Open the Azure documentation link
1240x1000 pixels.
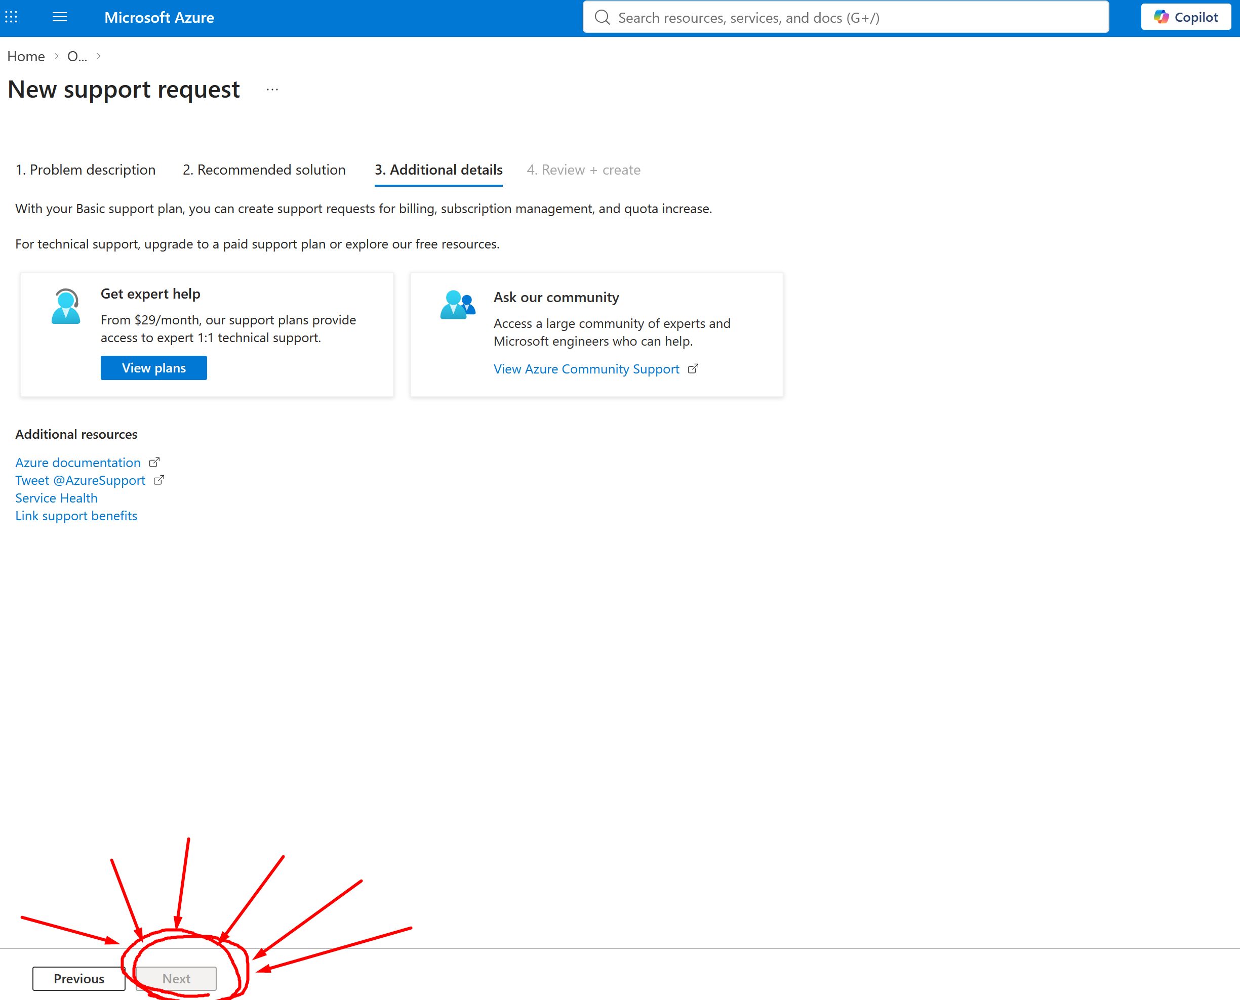[x=78, y=463]
